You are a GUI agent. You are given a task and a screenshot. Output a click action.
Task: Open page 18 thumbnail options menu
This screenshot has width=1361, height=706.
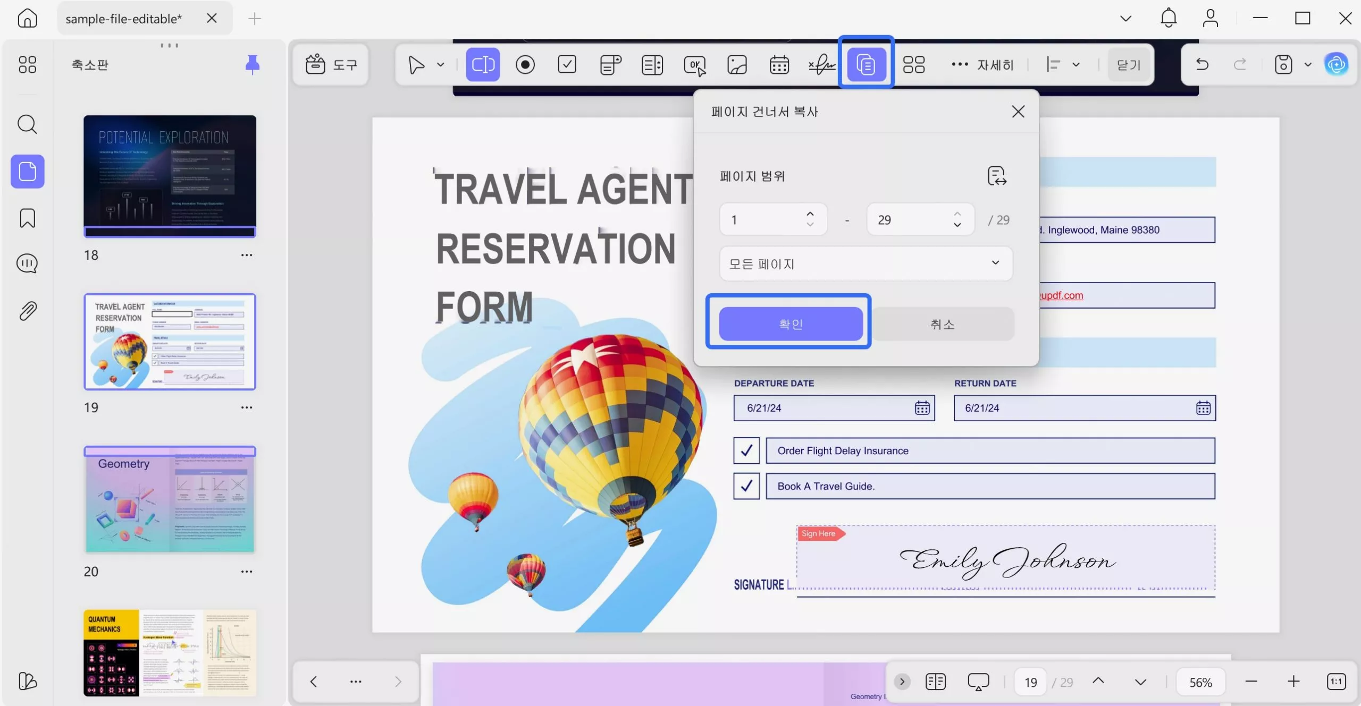[x=246, y=255]
